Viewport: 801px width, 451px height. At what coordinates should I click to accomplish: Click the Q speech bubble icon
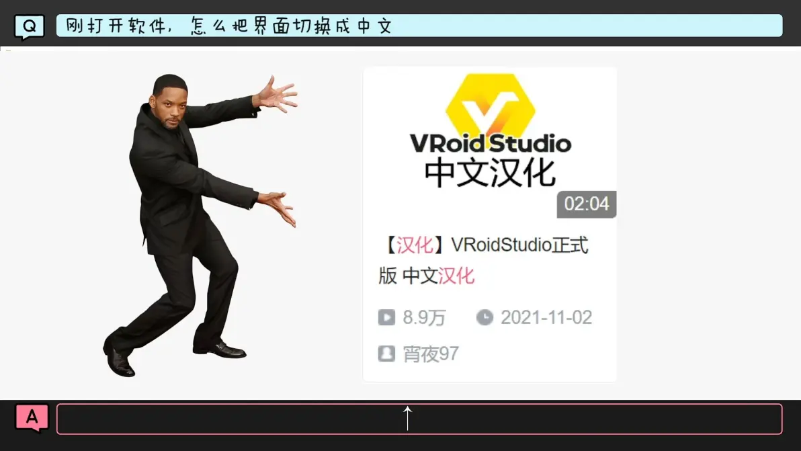(29, 27)
